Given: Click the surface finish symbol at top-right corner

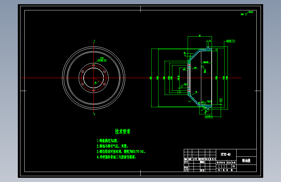Looking at the screenshot, I should pyautogui.click(x=247, y=13).
